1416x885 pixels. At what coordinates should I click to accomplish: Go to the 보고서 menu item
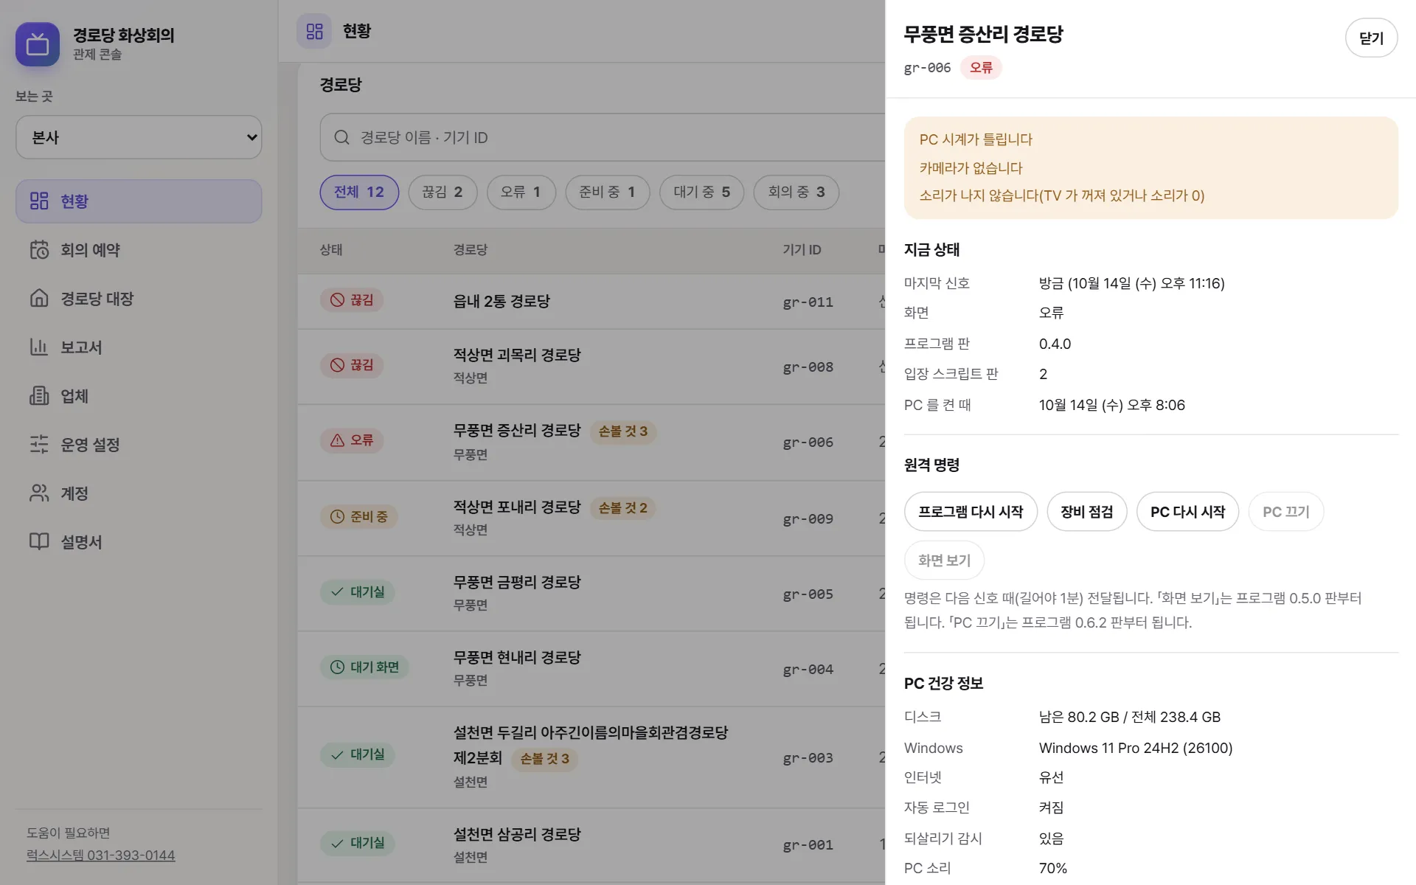[x=139, y=347]
